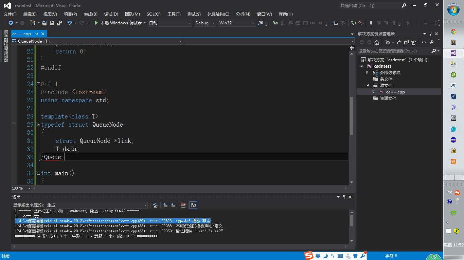This screenshot has height=260, width=464.
Task: Click Home in Solution Explorer toolbar
Action: (x=376, y=42)
